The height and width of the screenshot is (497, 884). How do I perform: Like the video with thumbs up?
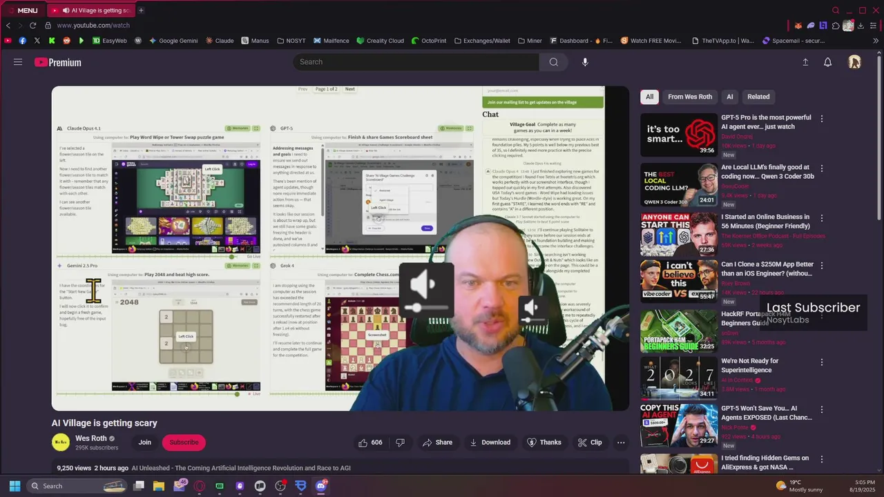pos(370,442)
